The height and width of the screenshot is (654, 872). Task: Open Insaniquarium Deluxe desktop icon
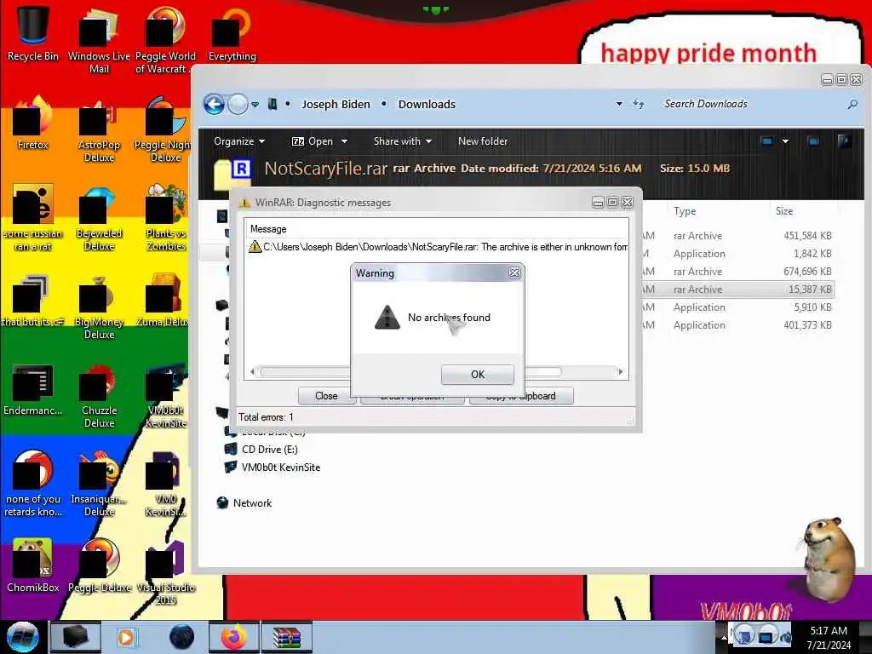pos(99,484)
